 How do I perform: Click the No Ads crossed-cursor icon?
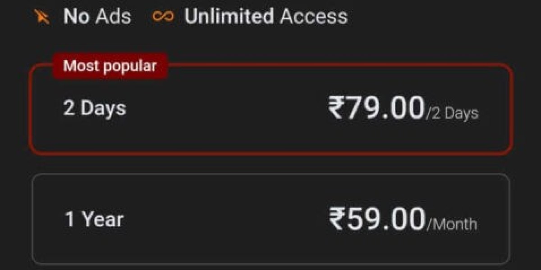point(42,17)
